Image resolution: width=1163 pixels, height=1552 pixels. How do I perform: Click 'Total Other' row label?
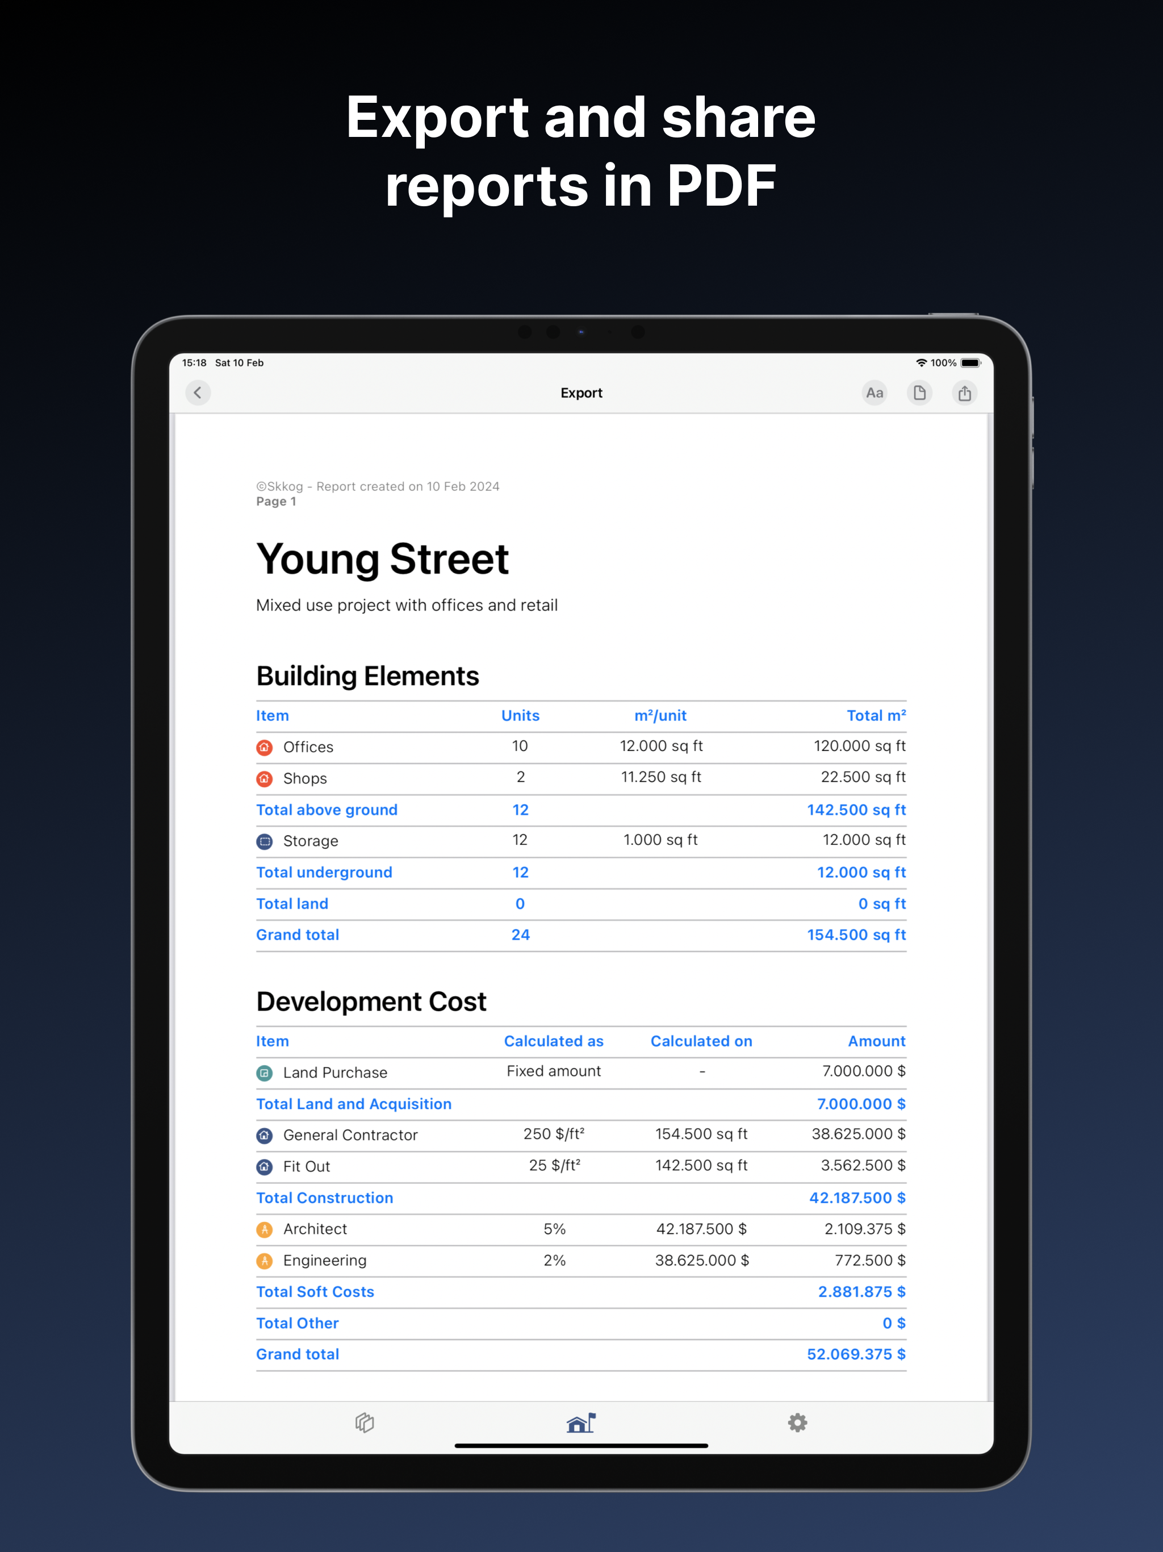pos(298,1322)
